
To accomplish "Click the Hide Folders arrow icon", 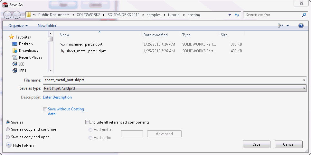I will click(9, 145).
